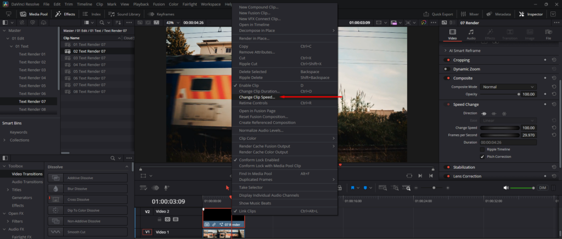Open the Composite Mode dropdown

[508, 87]
